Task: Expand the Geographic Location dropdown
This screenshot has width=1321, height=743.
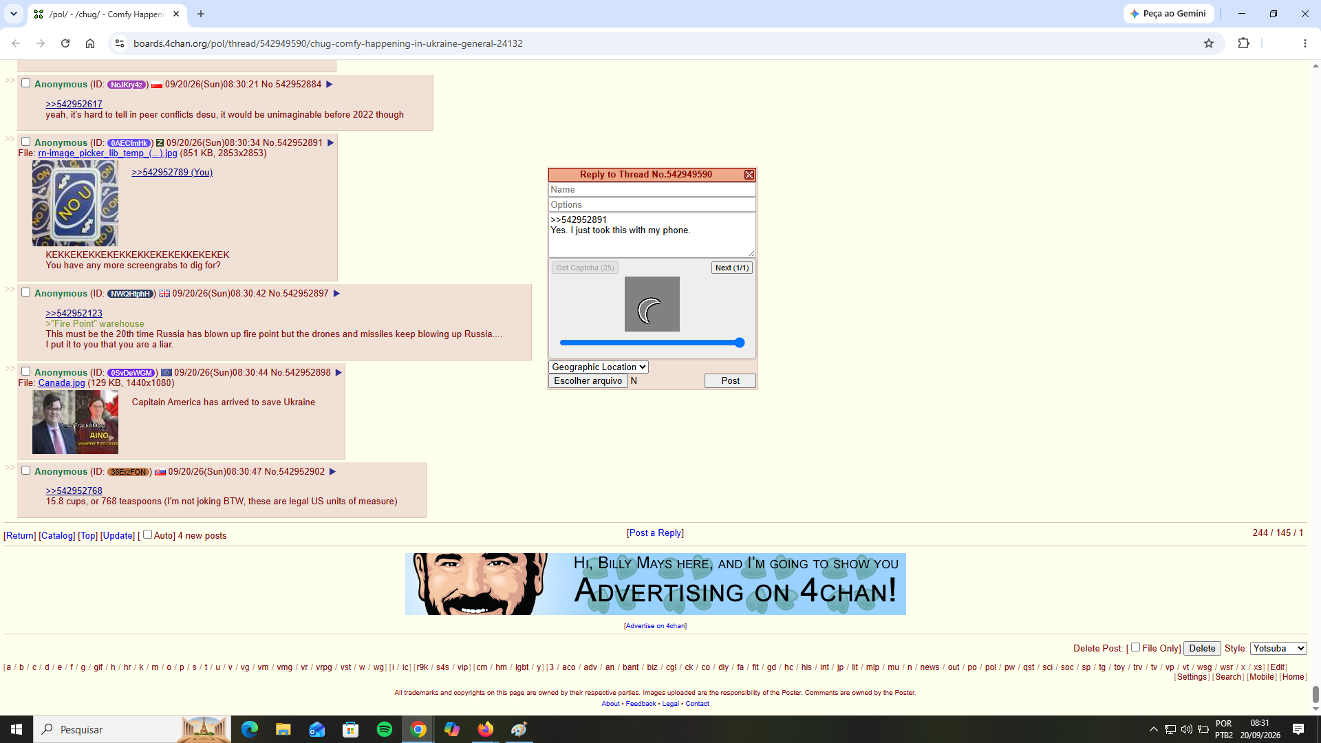Action: point(599,367)
